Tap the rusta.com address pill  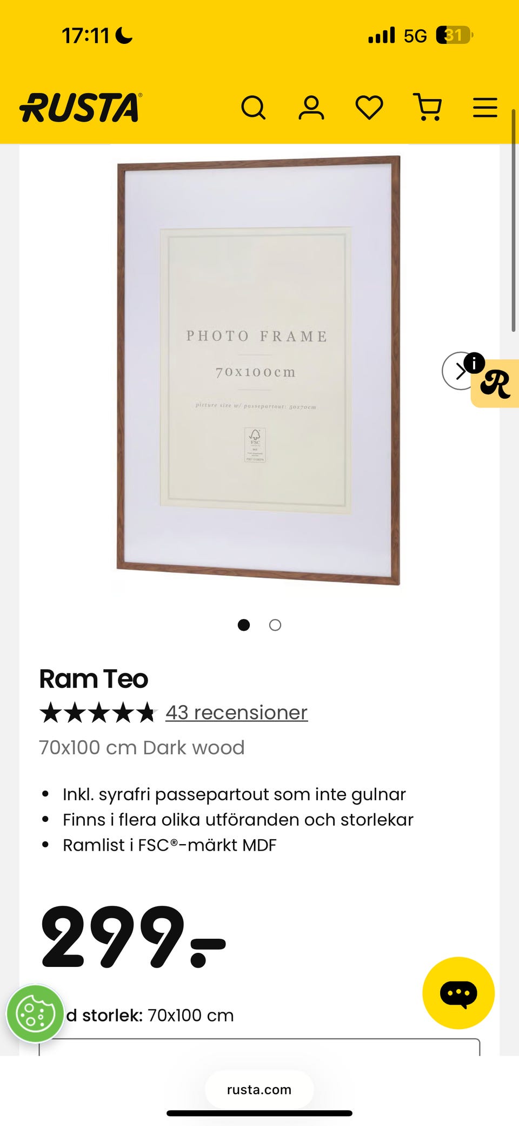(x=259, y=1089)
